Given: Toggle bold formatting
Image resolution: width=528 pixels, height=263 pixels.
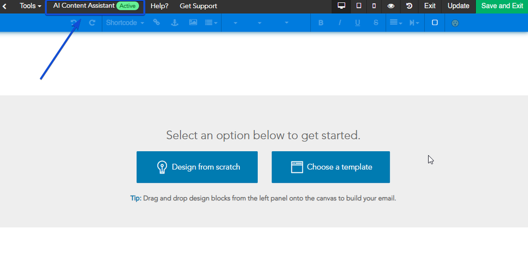Looking at the screenshot, I should [x=321, y=23].
